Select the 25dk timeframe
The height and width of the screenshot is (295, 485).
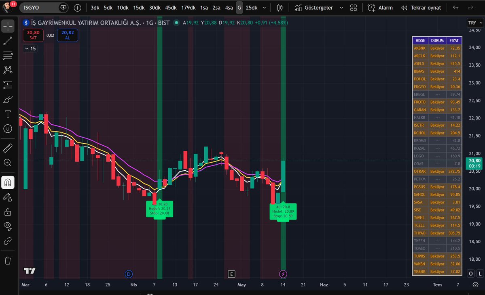click(x=252, y=8)
